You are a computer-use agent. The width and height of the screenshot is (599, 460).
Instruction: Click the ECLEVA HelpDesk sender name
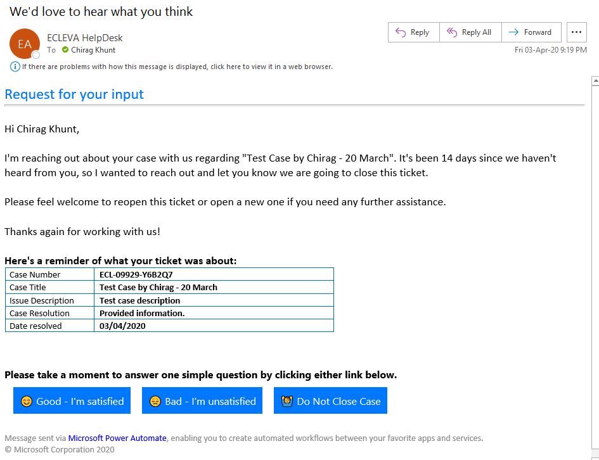click(85, 38)
